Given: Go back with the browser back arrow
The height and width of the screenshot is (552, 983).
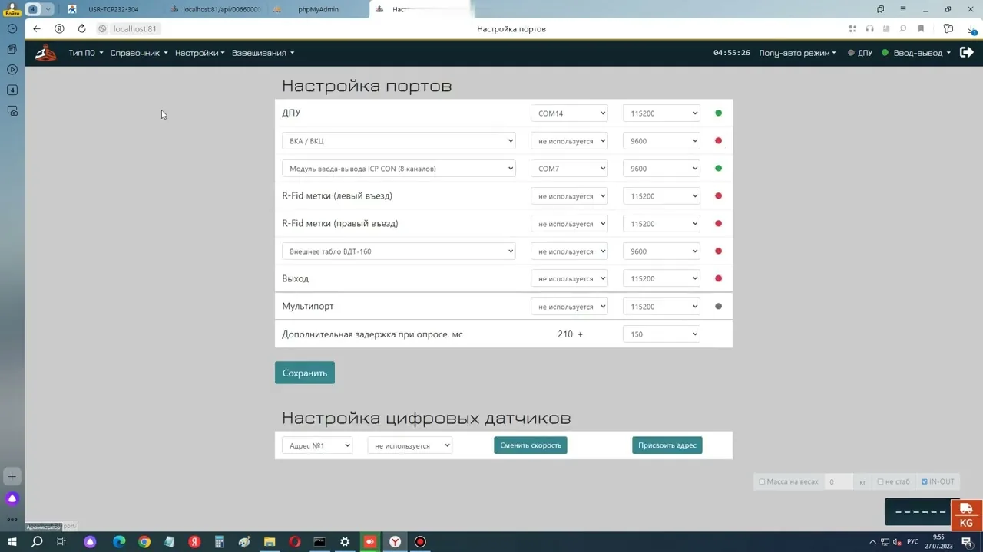Looking at the screenshot, I should (37, 29).
